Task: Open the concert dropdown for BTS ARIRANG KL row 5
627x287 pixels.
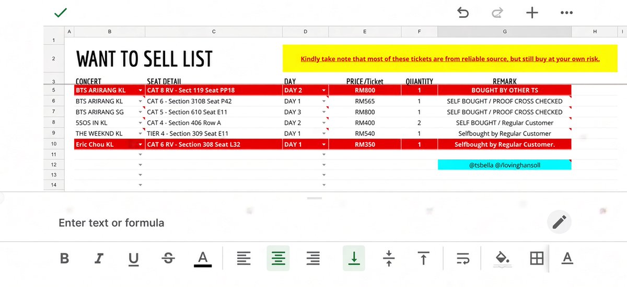Action: pyautogui.click(x=140, y=90)
